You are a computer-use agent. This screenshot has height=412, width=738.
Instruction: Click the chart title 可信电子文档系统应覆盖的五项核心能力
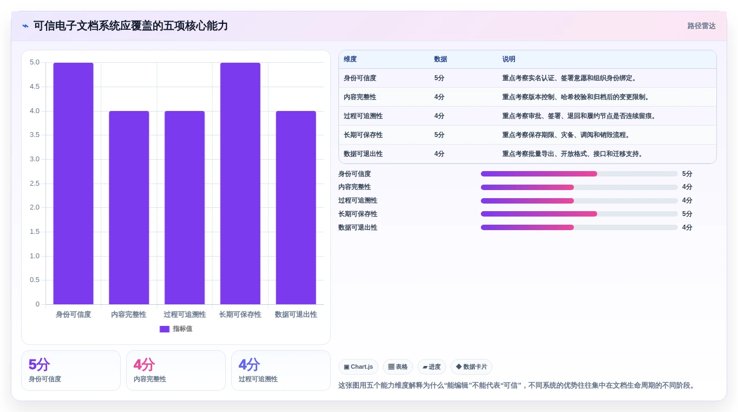[130, 26]
